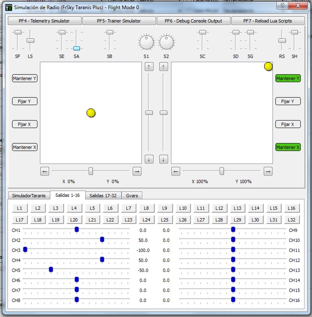Open the PF4 Telemetry Simulator

pyautogui.click(x=45, y=21)
